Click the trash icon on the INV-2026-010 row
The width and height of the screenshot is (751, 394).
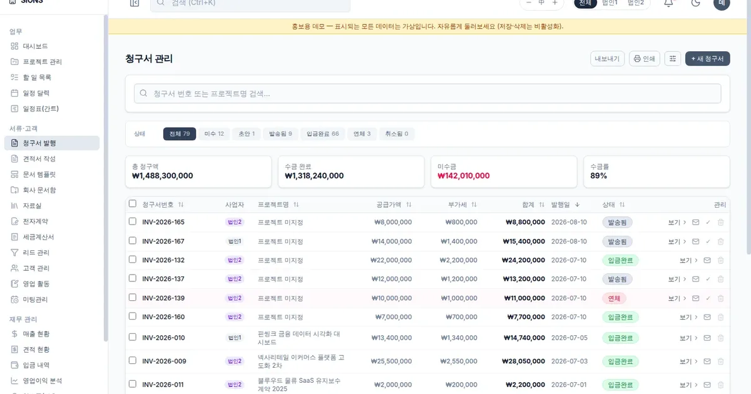click(x=720, y=338)
